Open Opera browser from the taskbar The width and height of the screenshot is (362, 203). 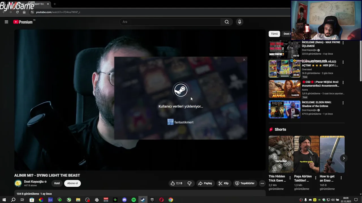(161, 200)
